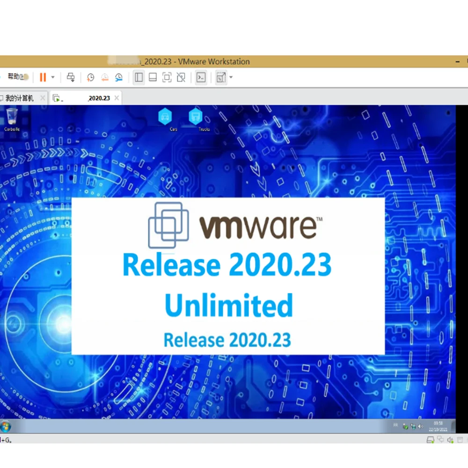Minimize the VMware Workstation window
This screenshot has height=468, width=468.
coord(458,62)
